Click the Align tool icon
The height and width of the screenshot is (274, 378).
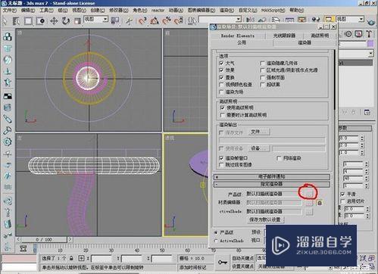coord(262,20)
